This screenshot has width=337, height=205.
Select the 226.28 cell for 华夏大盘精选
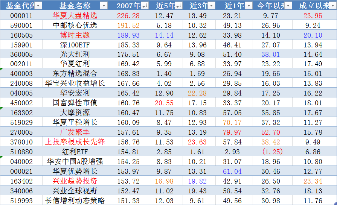click(x=128, y=16)
